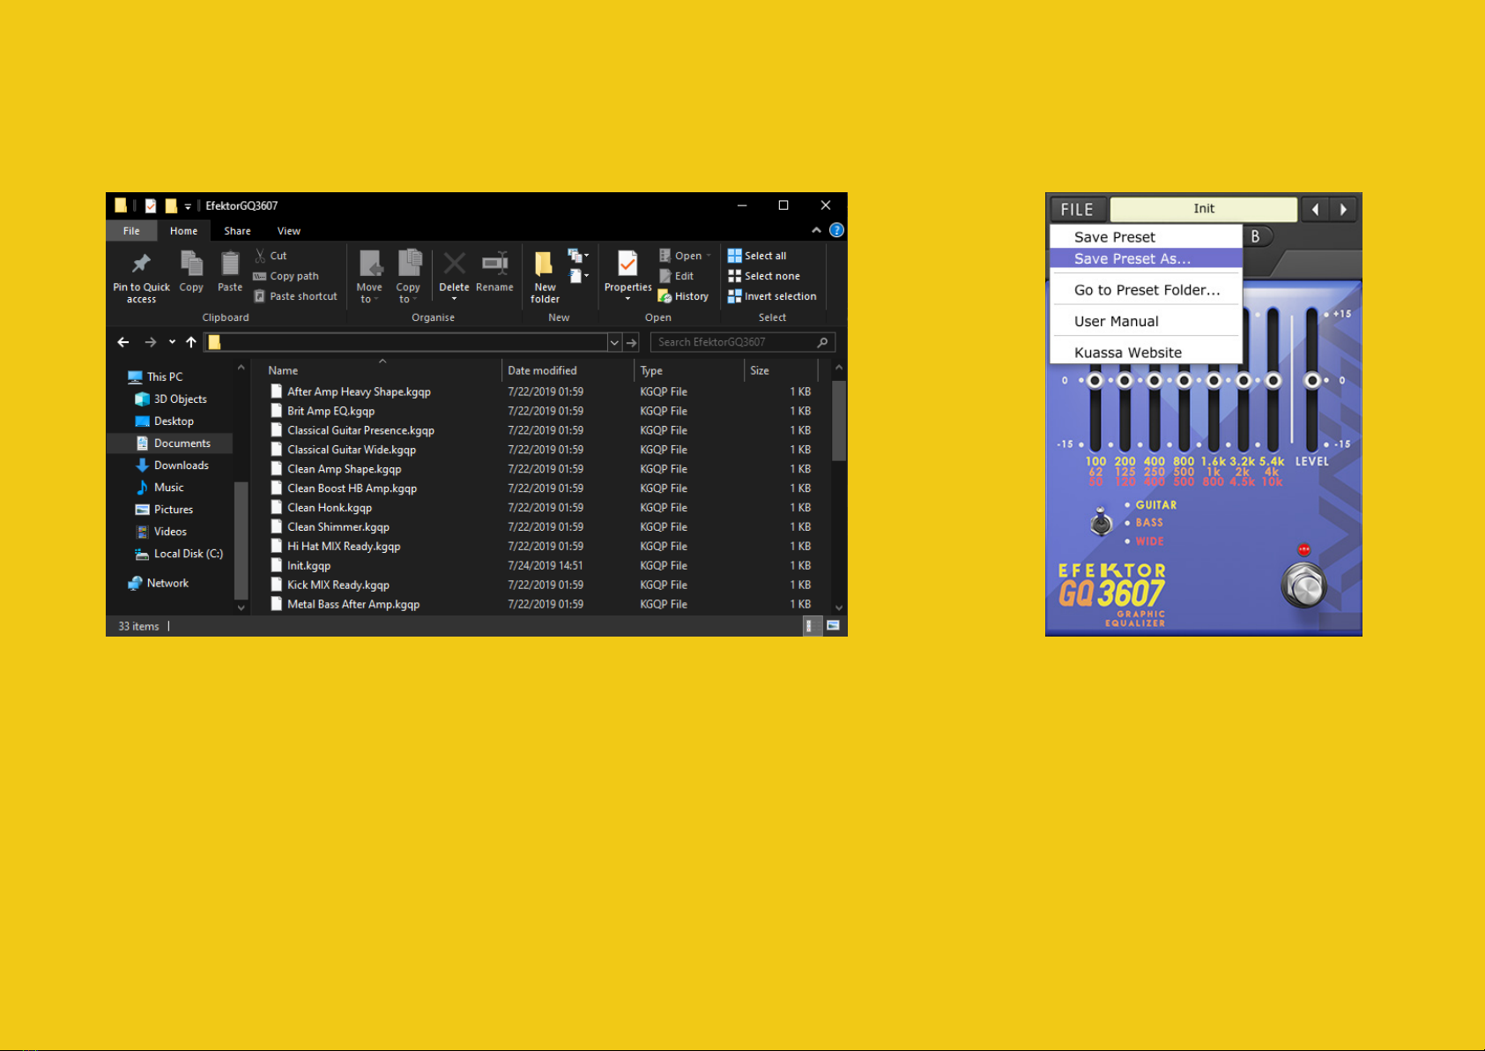1485x1051 pixels.
Task: Sort by Date modified column header
Action: pos(568,370)
